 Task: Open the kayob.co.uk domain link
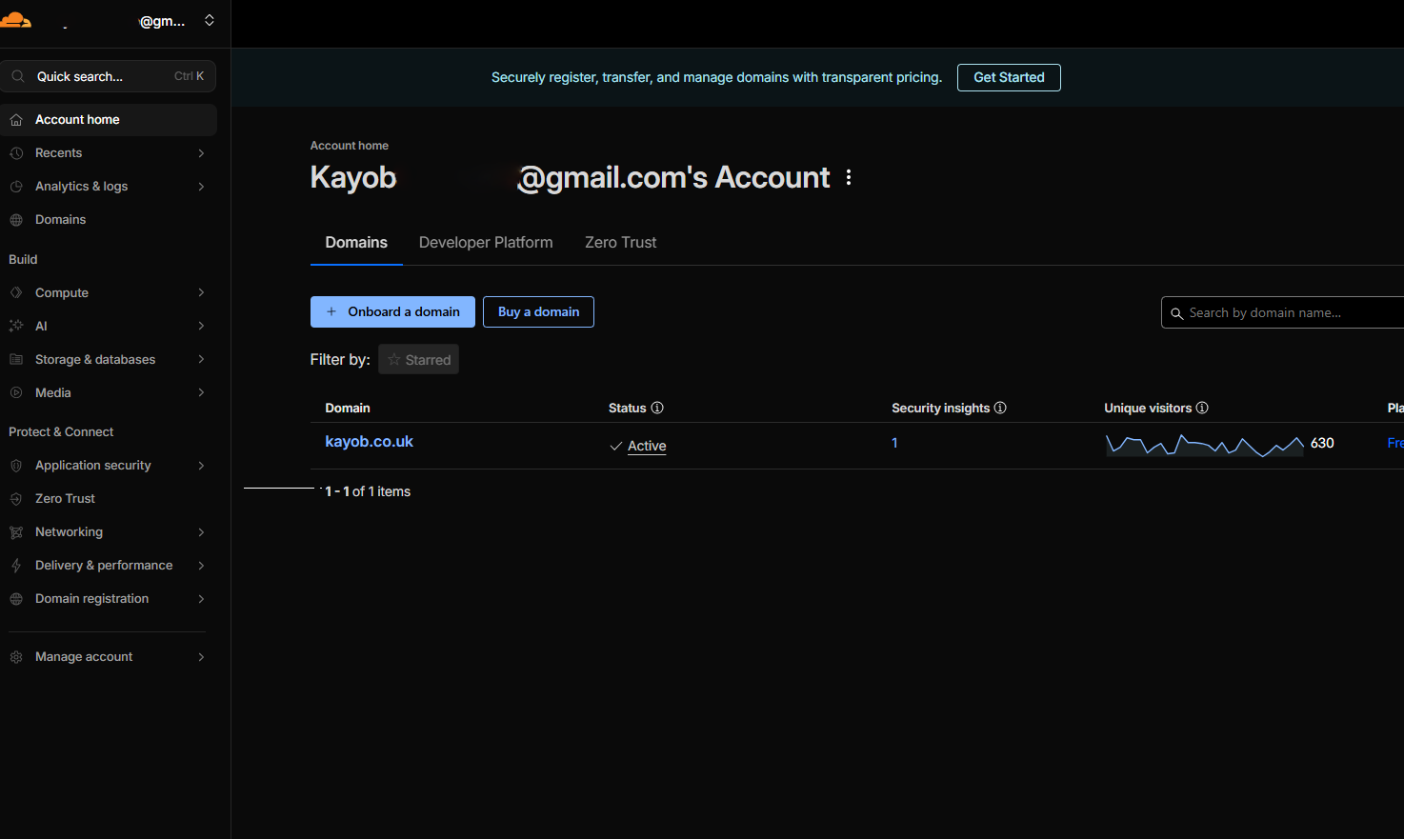(369, 442)
